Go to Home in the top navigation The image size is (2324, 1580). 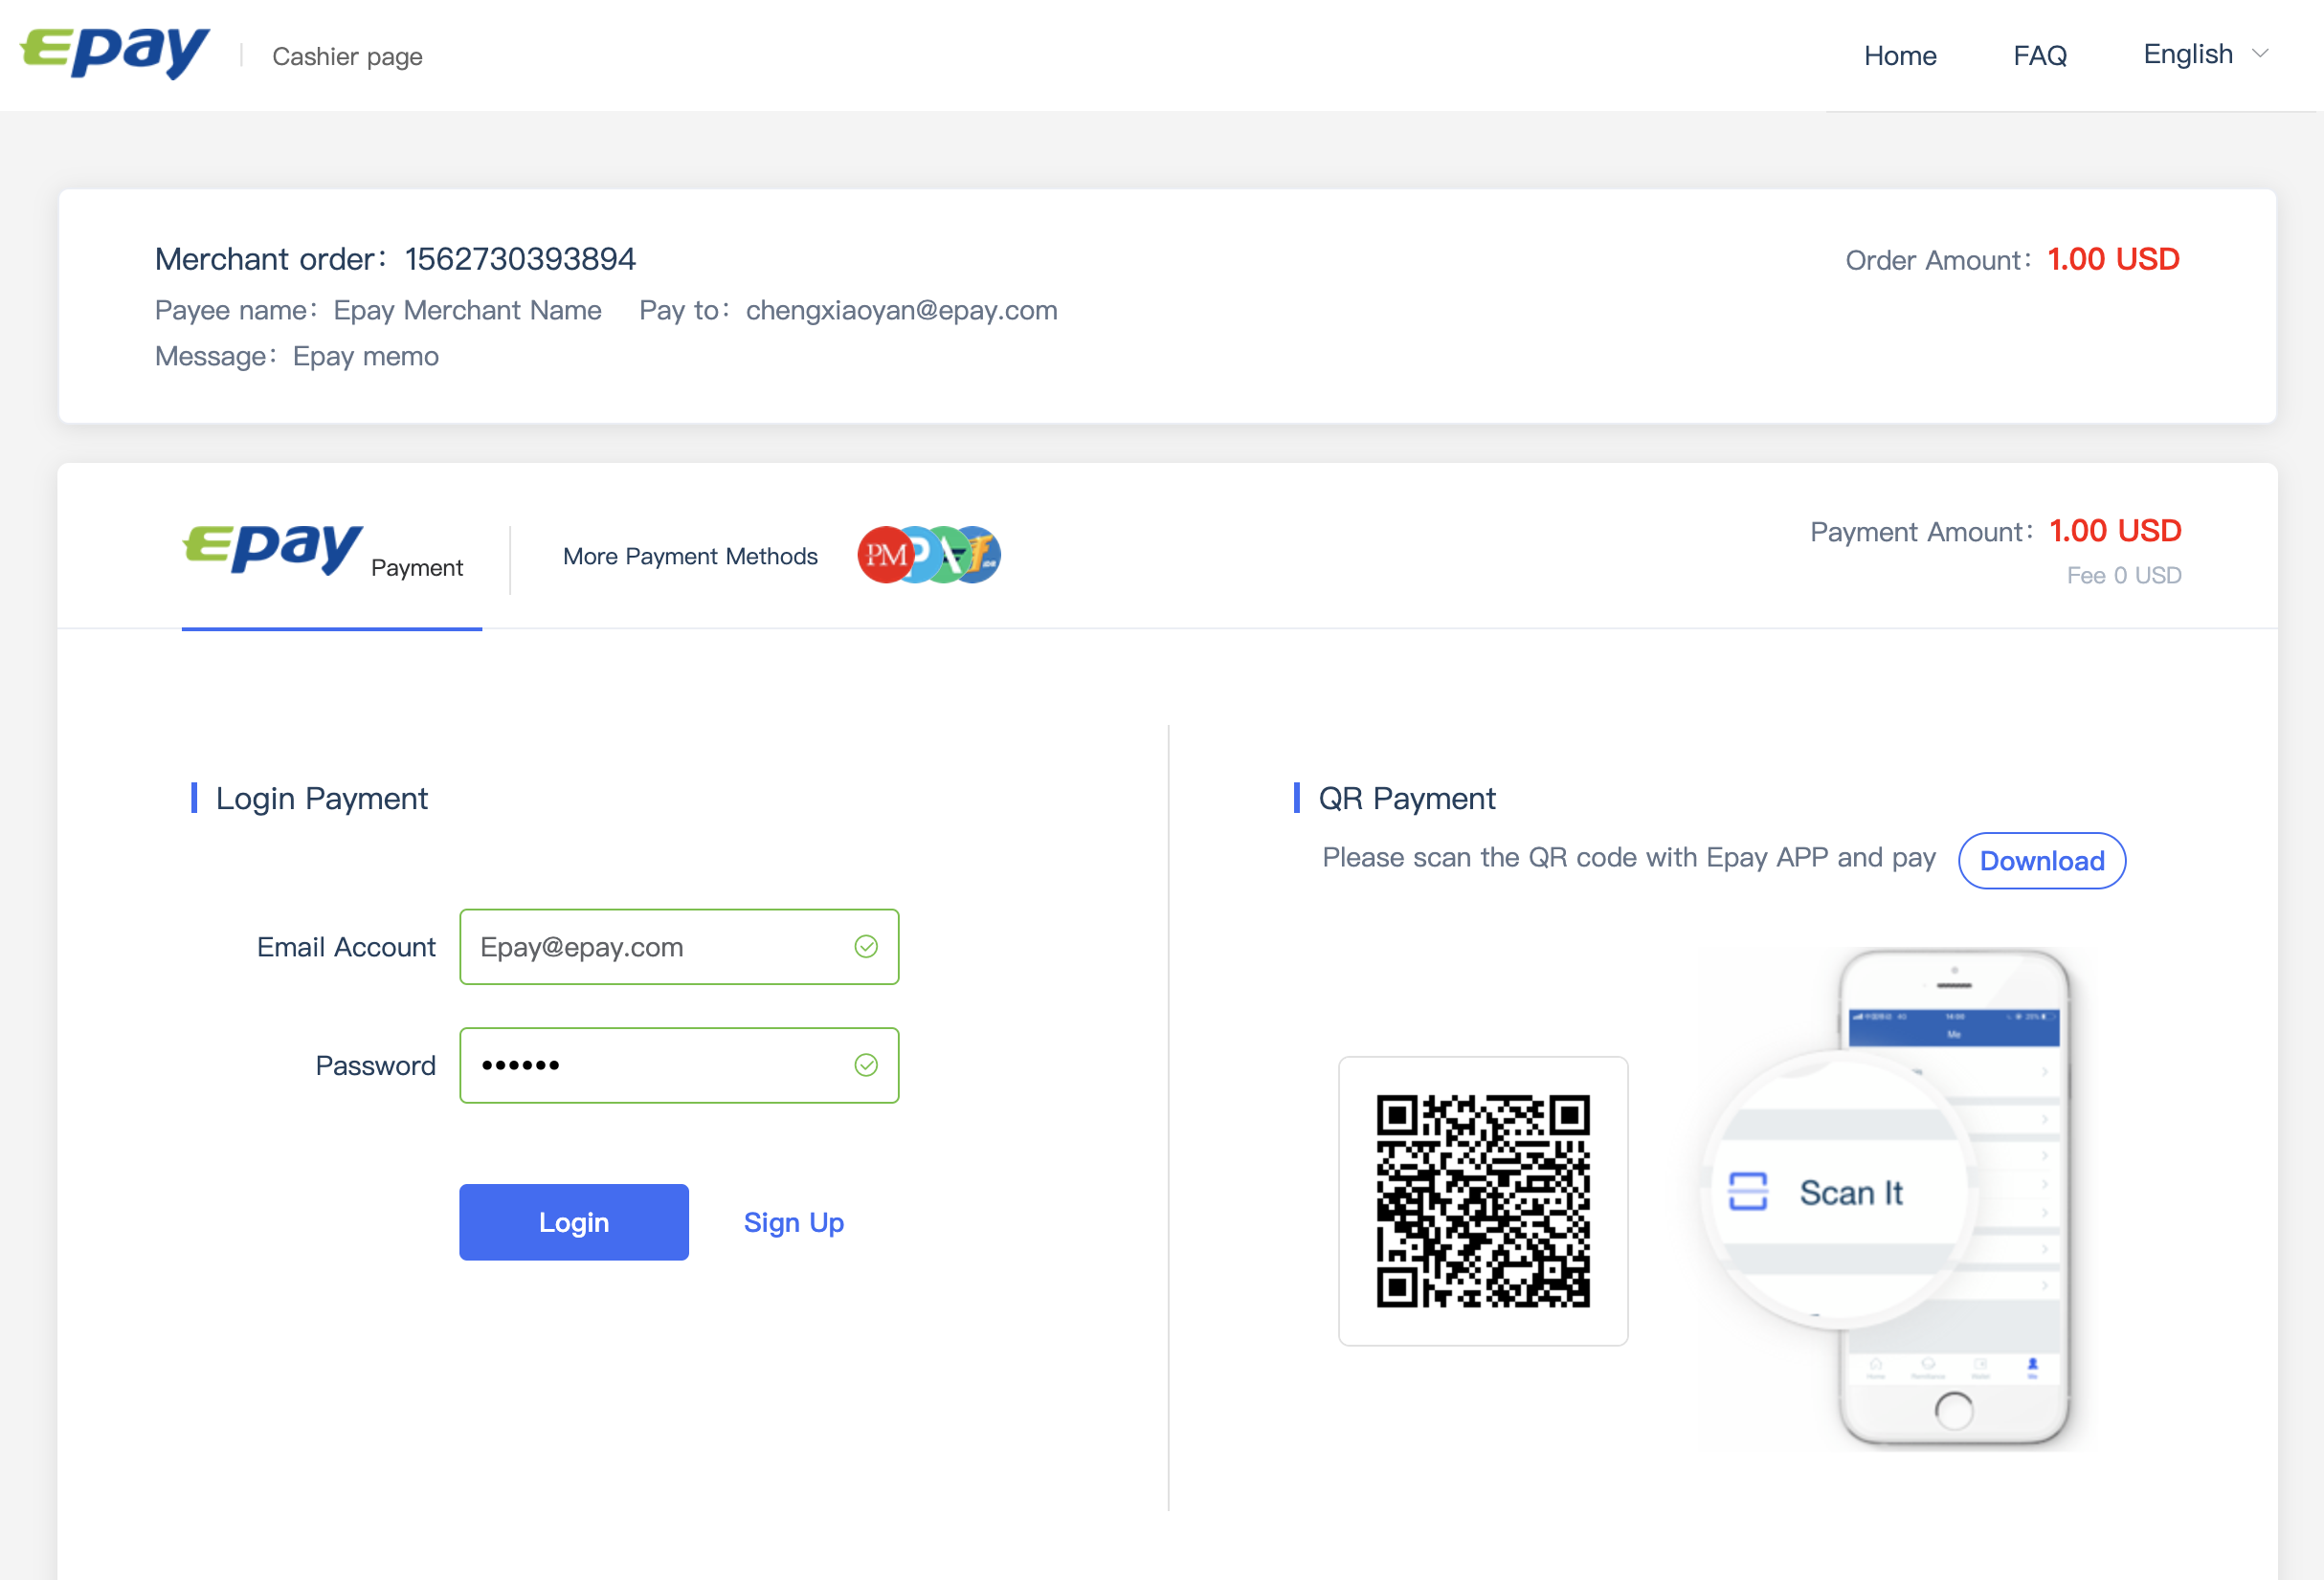coord(1900,56)
